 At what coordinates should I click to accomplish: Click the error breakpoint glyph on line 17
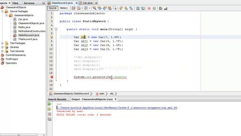tap(52, 77)
